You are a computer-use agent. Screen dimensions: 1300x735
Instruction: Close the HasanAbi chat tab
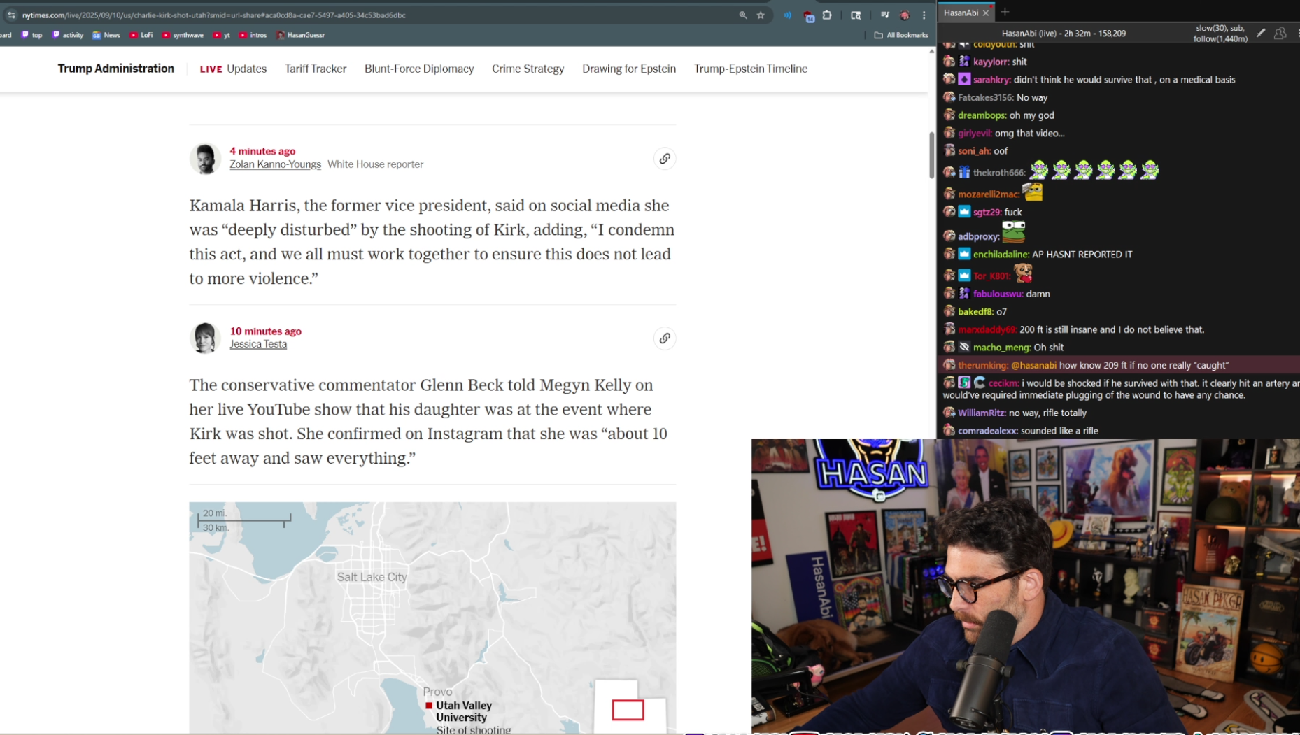[986, 13]
